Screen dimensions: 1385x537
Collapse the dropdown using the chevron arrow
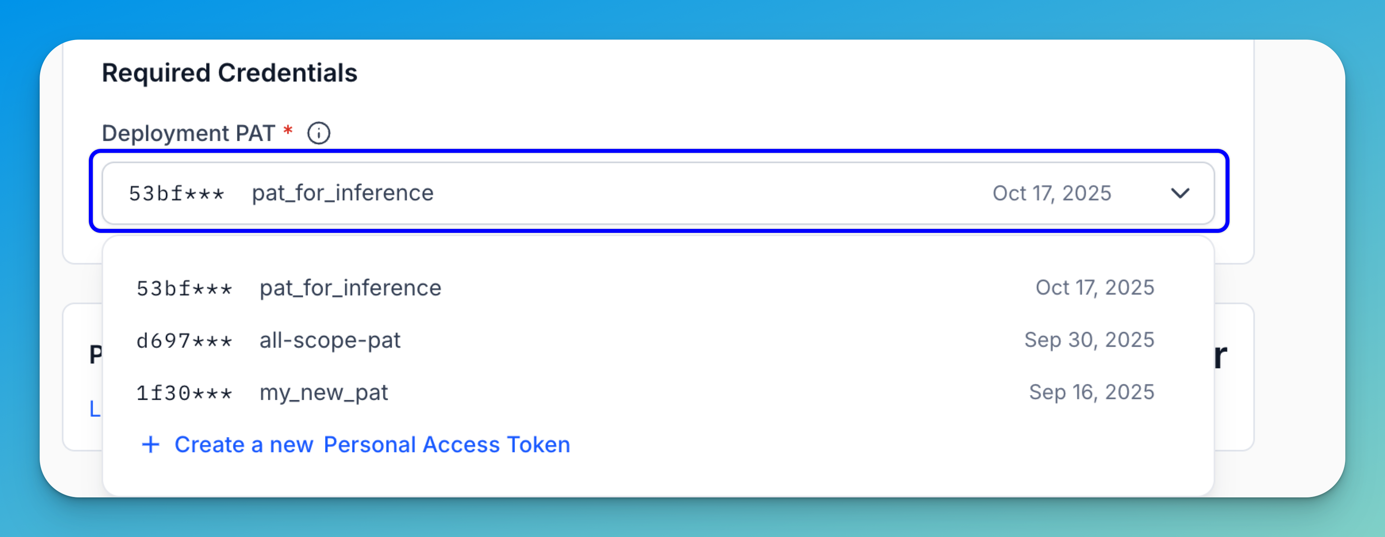tap(1180, 193)
